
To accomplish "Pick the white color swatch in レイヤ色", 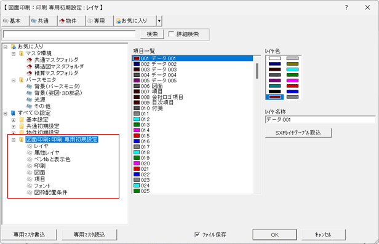I will click(275, 58).
